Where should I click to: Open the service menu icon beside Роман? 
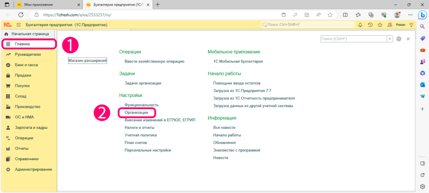[x=411, y=25]
